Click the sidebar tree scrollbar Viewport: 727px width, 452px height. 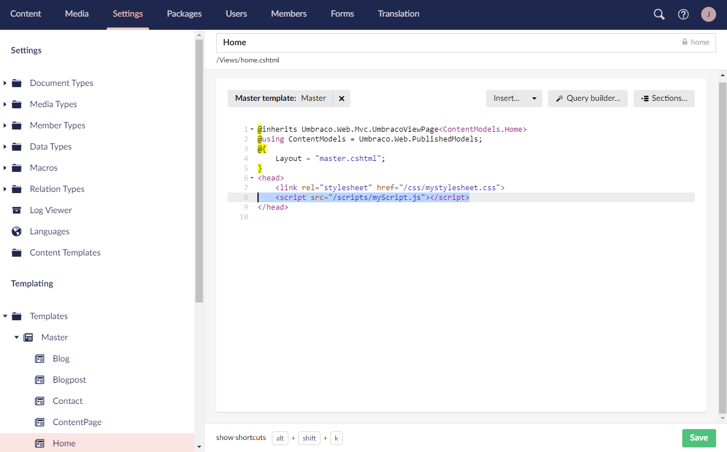click(x=199, y=171)
